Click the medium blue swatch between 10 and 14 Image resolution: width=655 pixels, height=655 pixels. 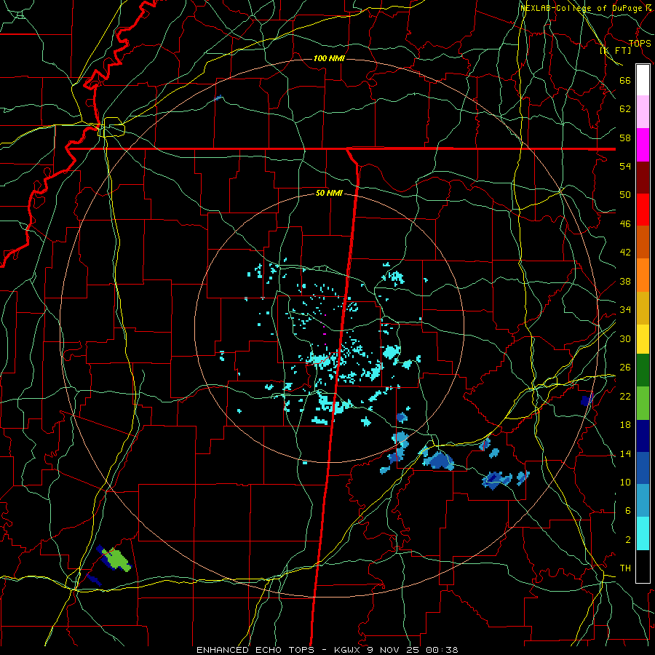pyautogui.click(x=643, y=468)
